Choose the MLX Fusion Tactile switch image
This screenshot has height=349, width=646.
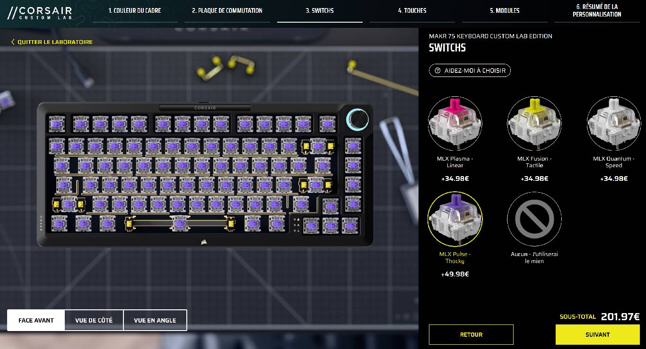tap(534, 124)
